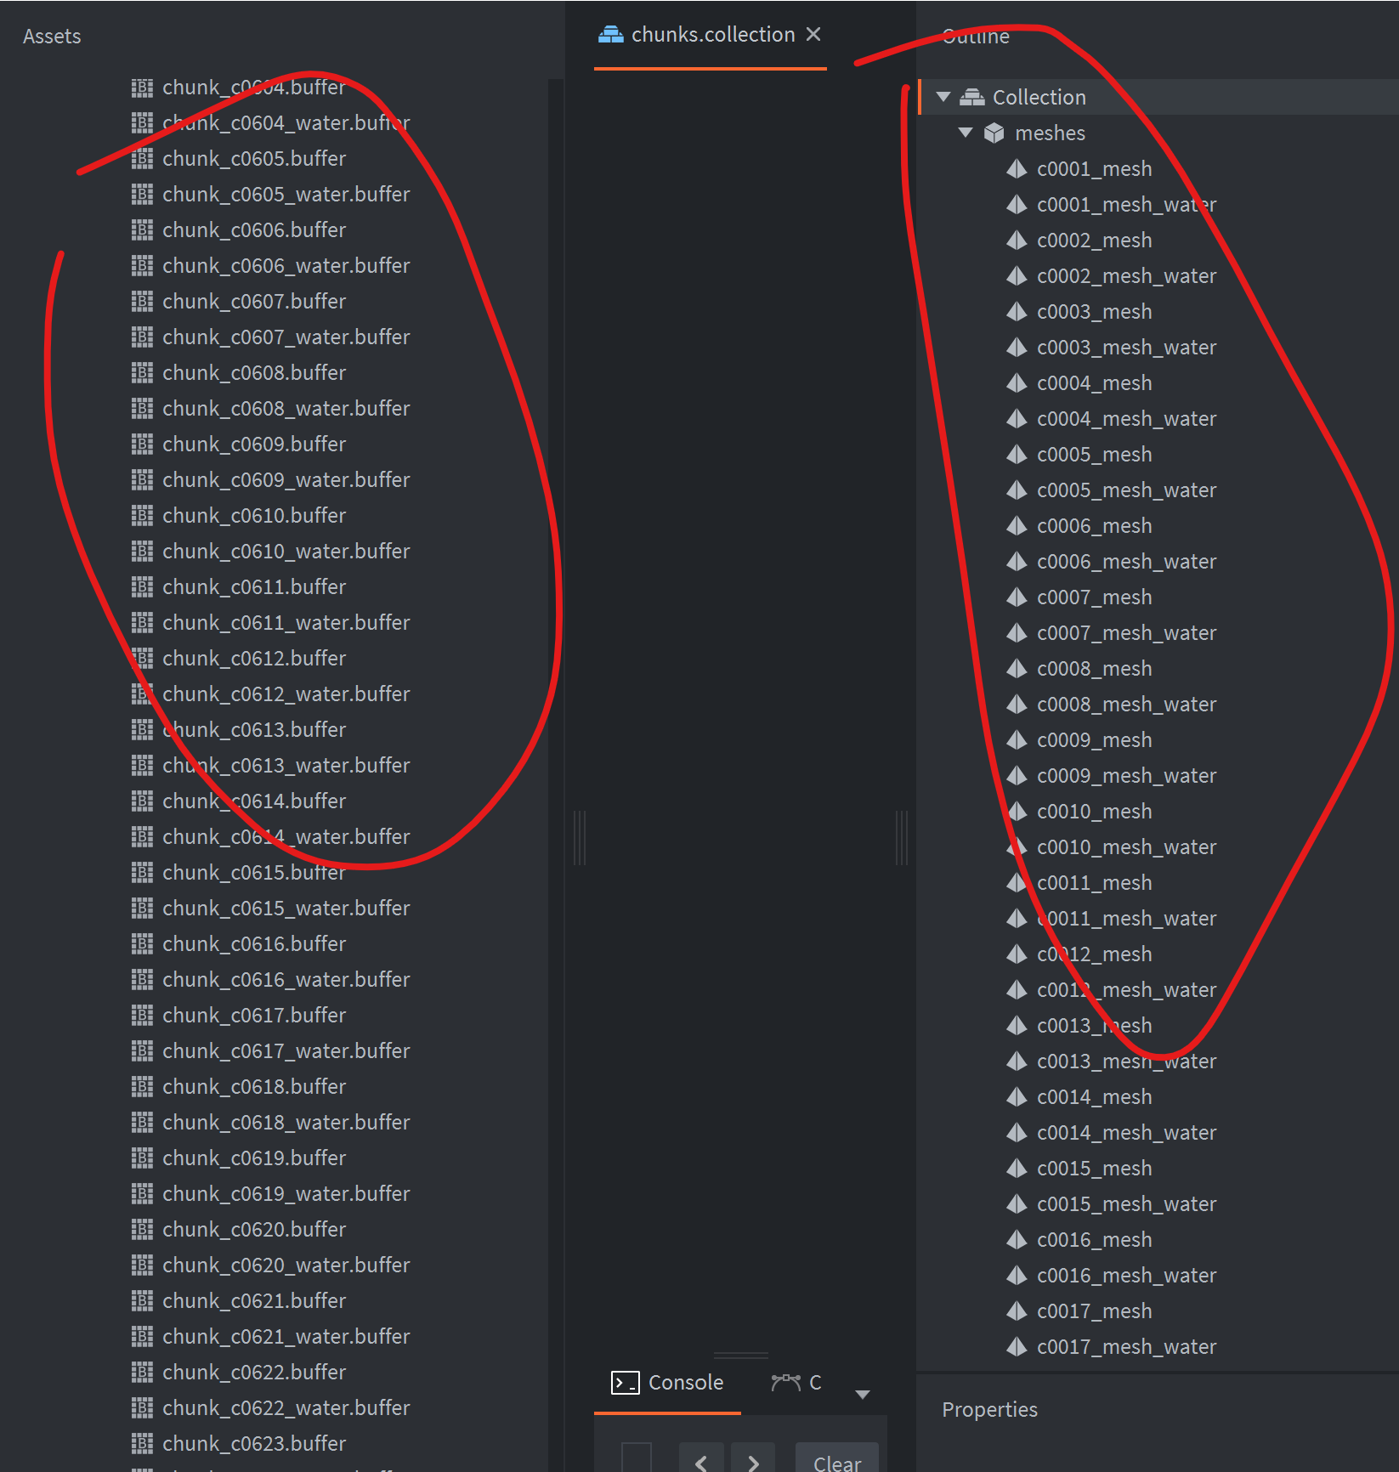Click the buffer icon beside chunk_c0615.buffer
The height and width of the screenshot is (1472, 1399).
[142, 872]
